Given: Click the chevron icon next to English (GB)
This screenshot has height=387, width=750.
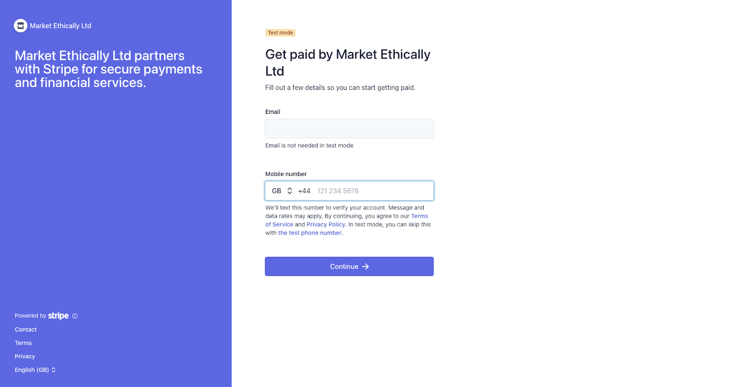Looking at the screenshot, I should pos(53,370).
